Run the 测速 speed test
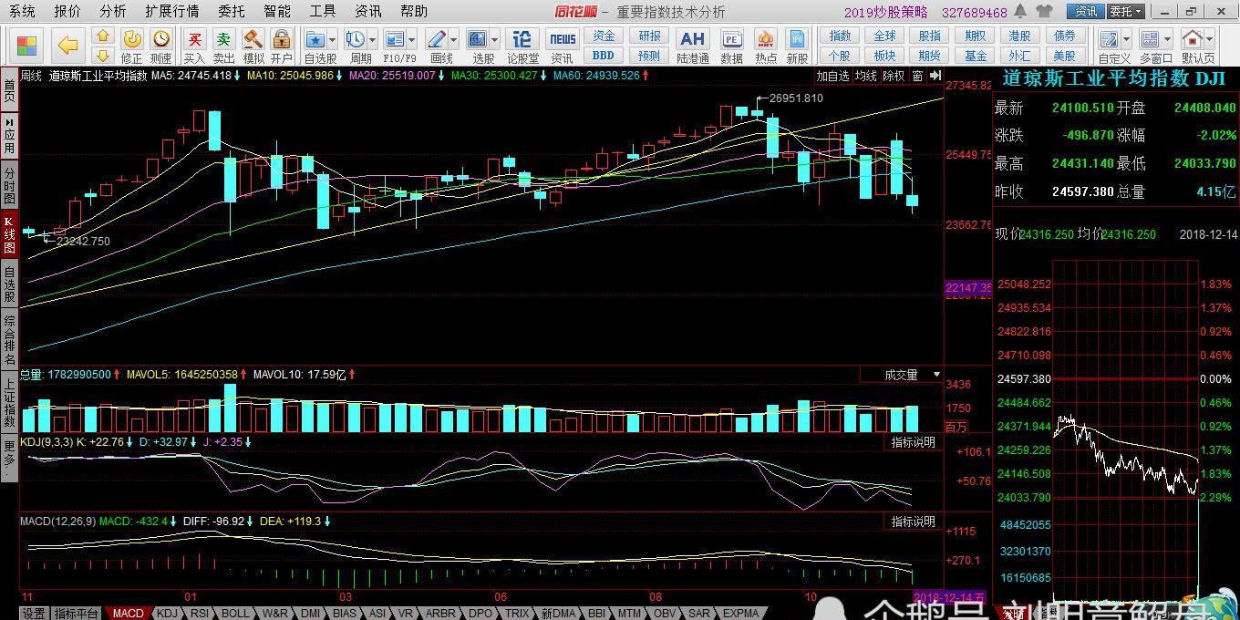This screenshot has width=1240, height=620. [x=161, y=46]
